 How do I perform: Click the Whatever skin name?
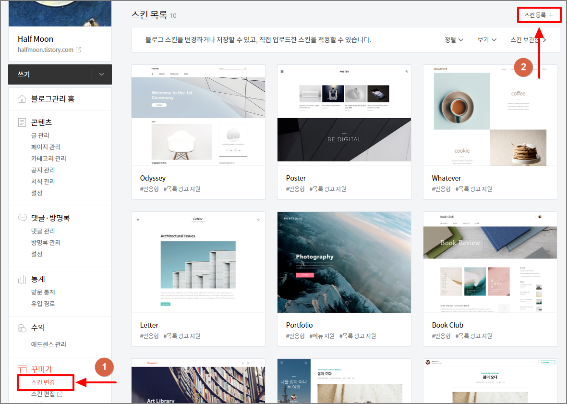point(446,178)
